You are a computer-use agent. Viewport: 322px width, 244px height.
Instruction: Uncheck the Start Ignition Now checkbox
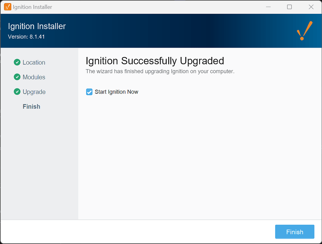pos(89,92)
